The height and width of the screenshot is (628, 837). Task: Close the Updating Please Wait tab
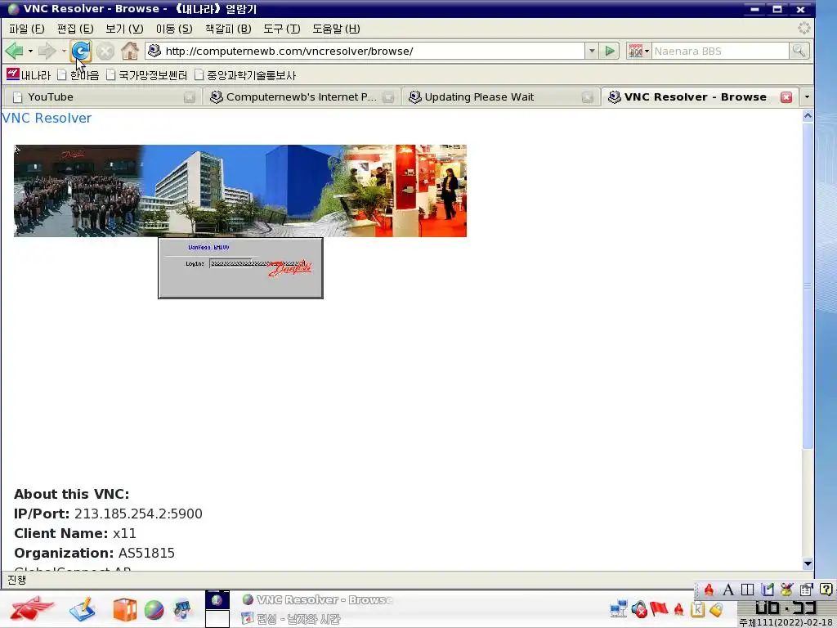[x=587, y=97]
